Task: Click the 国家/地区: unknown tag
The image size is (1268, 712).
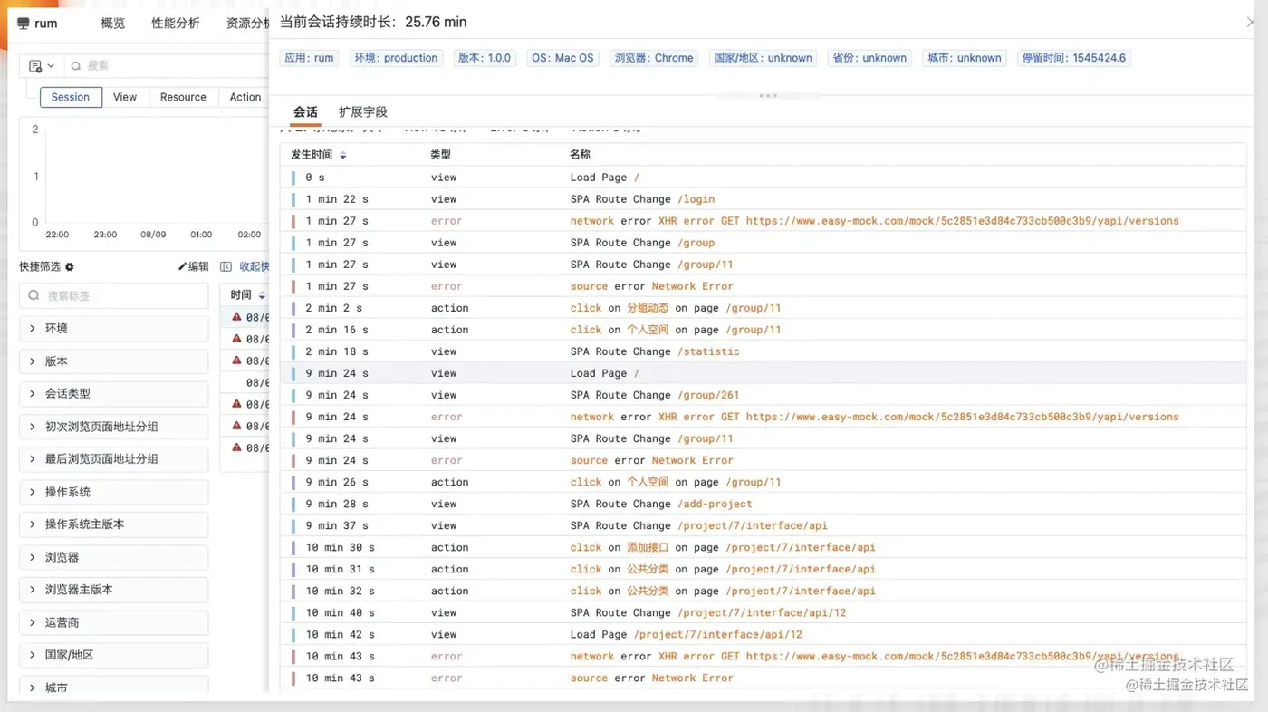Action: [763, 58]
